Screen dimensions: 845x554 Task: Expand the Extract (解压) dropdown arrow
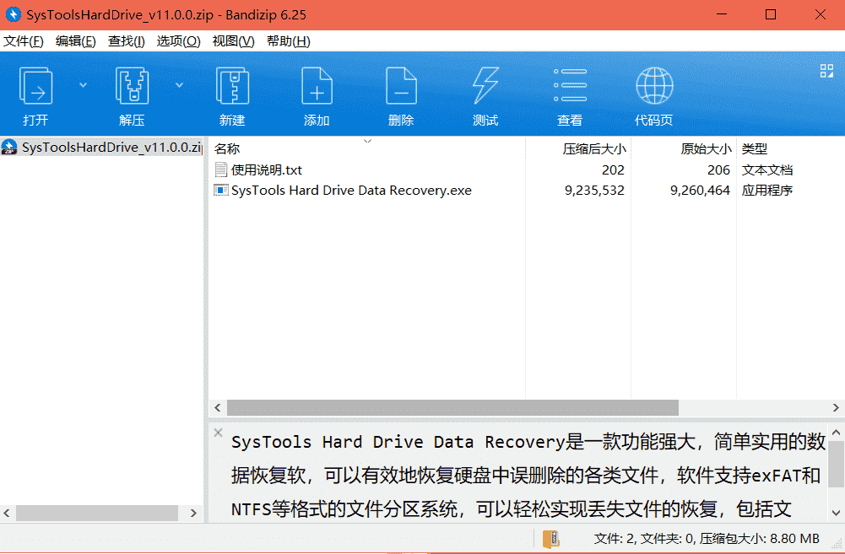[180, 85]
